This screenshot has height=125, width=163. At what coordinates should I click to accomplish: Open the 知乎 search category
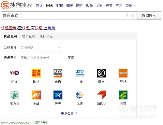[x=70, y=6]
